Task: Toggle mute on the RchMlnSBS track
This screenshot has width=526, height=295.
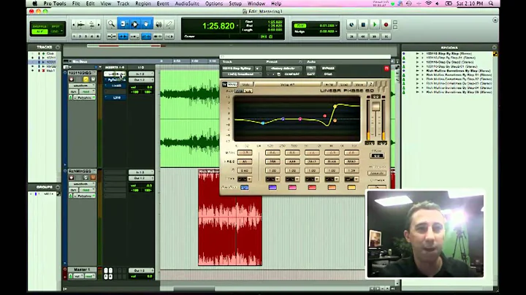Action: click(93, 177)
